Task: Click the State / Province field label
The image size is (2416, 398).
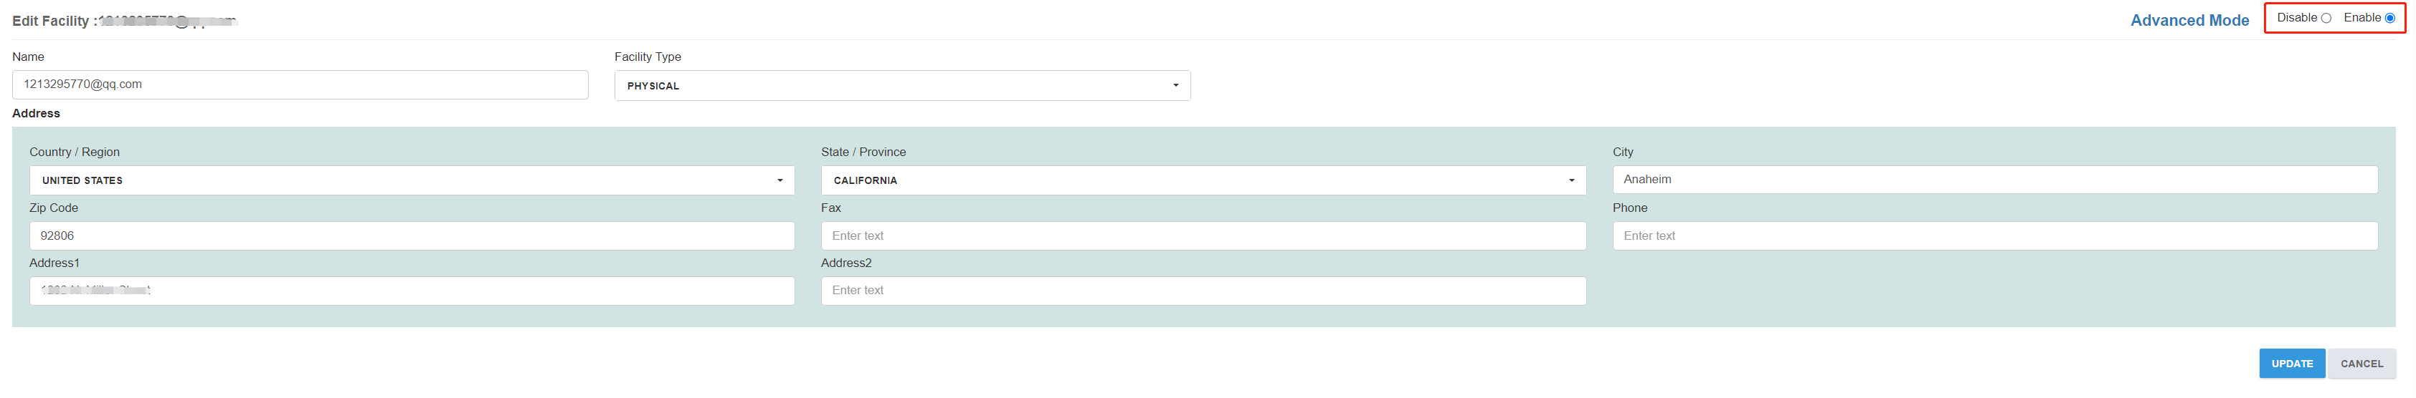Action: [863, 152]
